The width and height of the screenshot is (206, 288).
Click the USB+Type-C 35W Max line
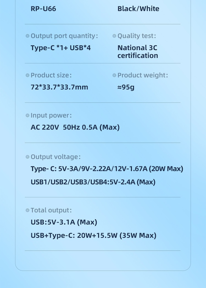(93, 235)
